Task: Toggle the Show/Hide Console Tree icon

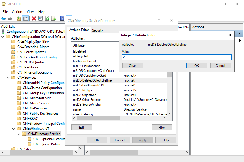Action: click(25, 19)
